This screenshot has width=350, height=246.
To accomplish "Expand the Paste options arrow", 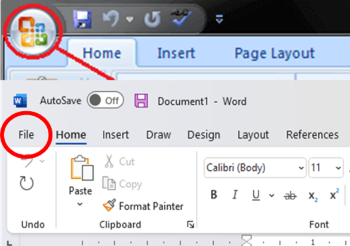I will tap(80, 204).
